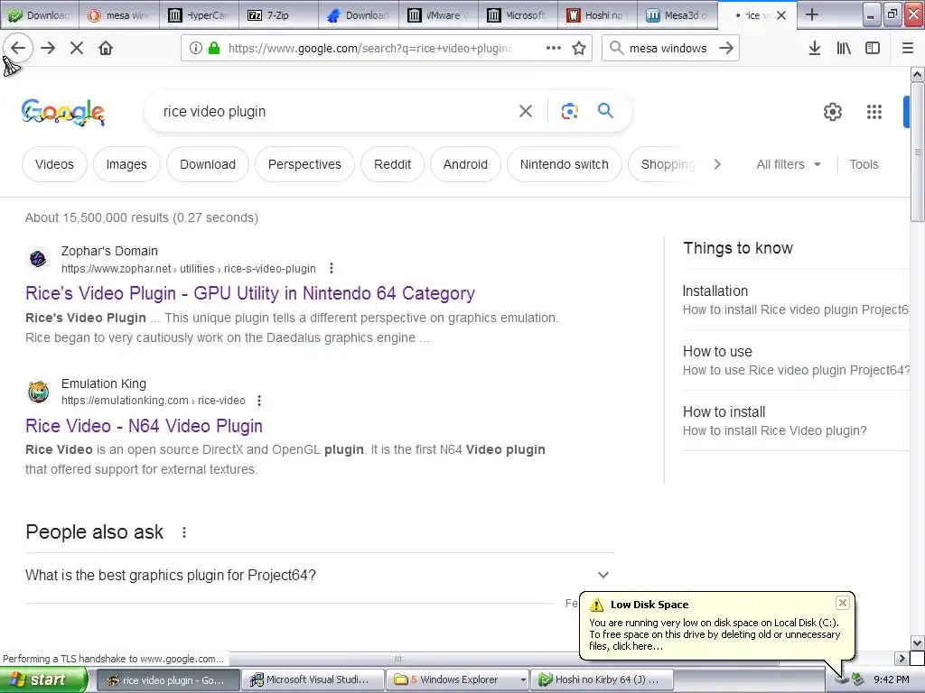Open the Installation things-to-know item
The image size is (925, 693).
[796, 300]
